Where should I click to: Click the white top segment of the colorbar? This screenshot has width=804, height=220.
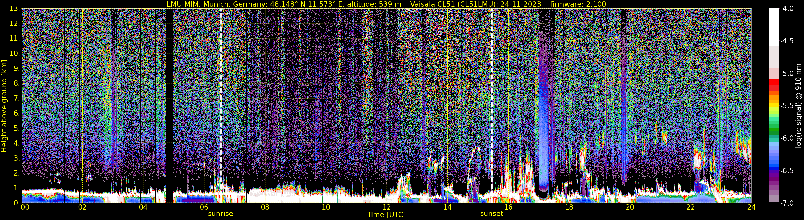coord(774,27)
